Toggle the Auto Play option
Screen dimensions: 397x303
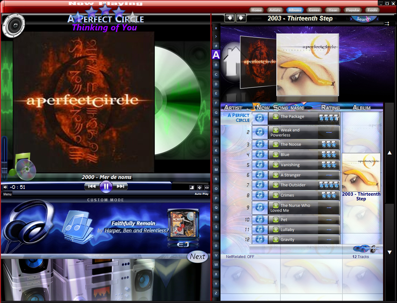pyautogui.click(x=202, y=194)
